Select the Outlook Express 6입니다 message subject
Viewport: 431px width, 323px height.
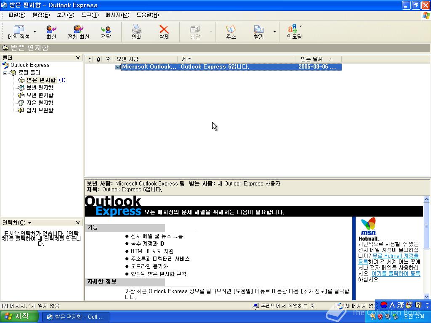[x=215, y=67]
